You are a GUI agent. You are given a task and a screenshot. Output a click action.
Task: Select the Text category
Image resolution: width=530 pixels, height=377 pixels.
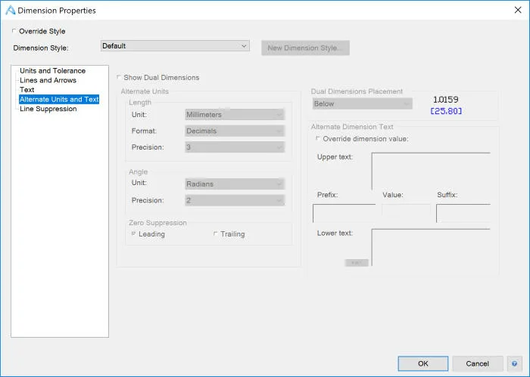(x=26, y=90)
